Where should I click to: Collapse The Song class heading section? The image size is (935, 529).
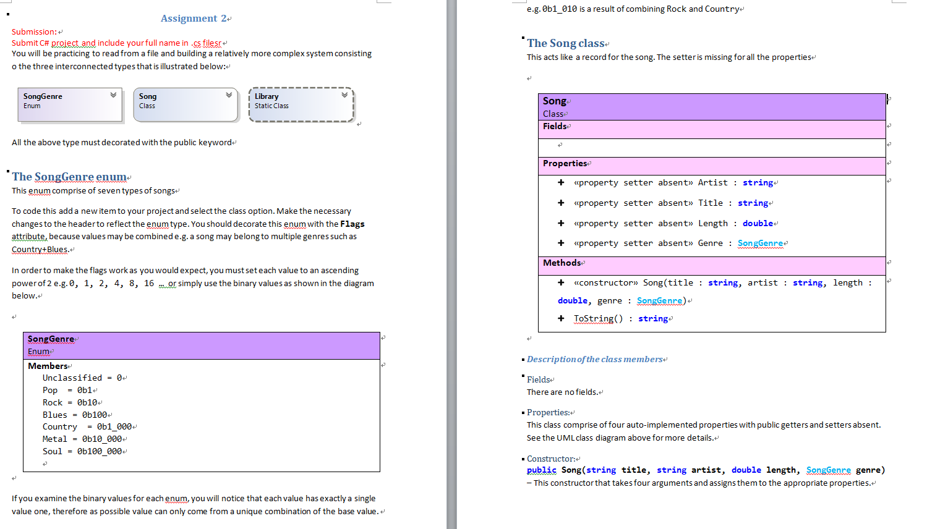[523, 38]
